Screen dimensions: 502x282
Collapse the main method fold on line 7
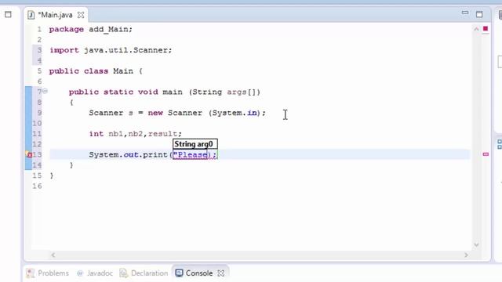coord(45,91)
